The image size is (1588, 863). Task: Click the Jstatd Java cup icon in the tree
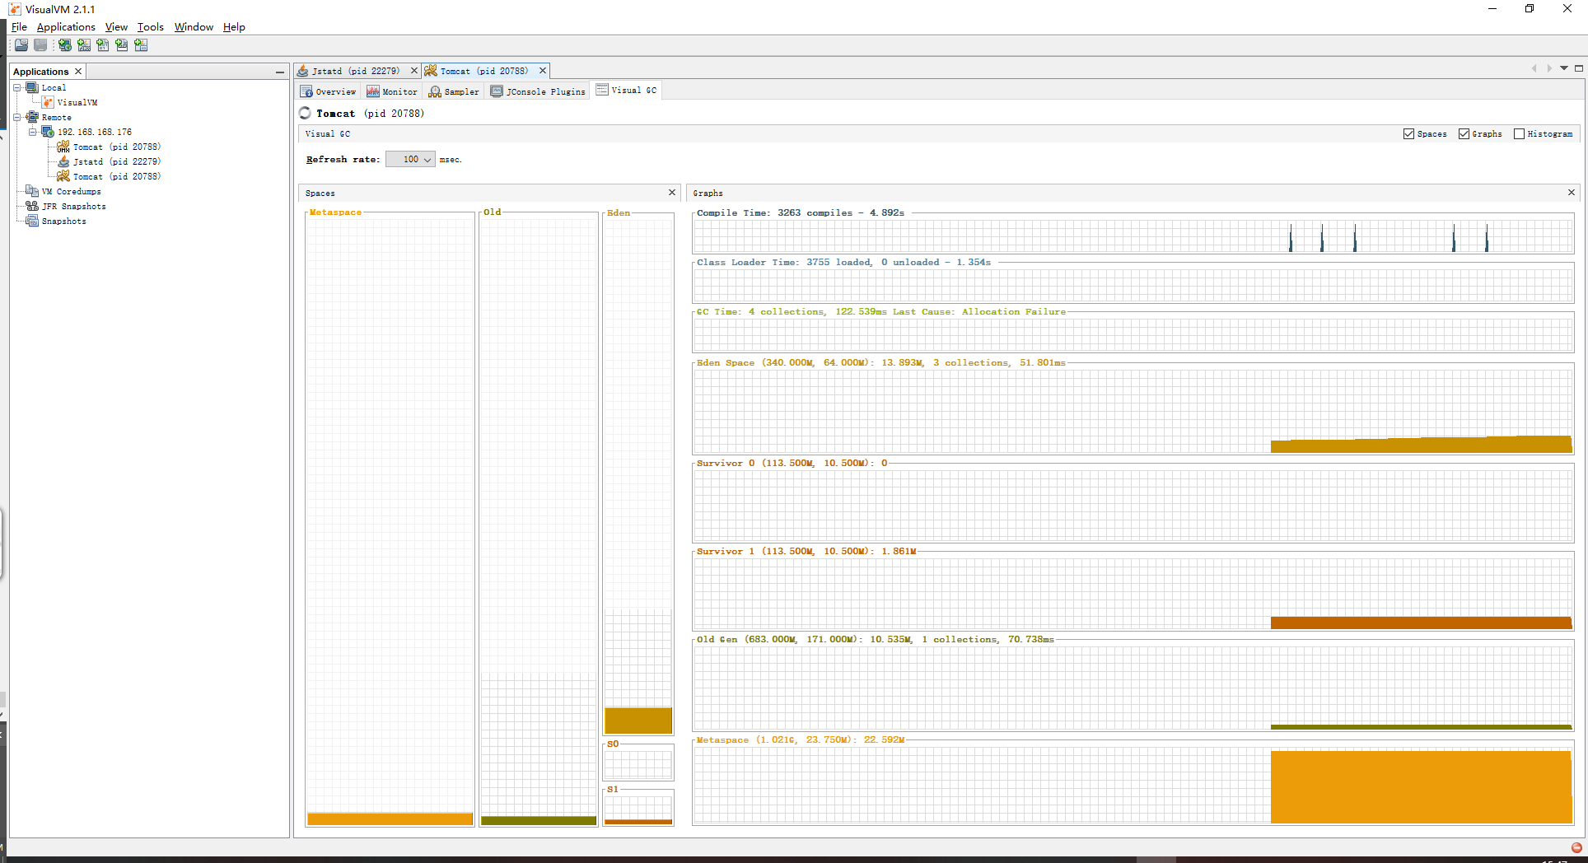(63, 161)
